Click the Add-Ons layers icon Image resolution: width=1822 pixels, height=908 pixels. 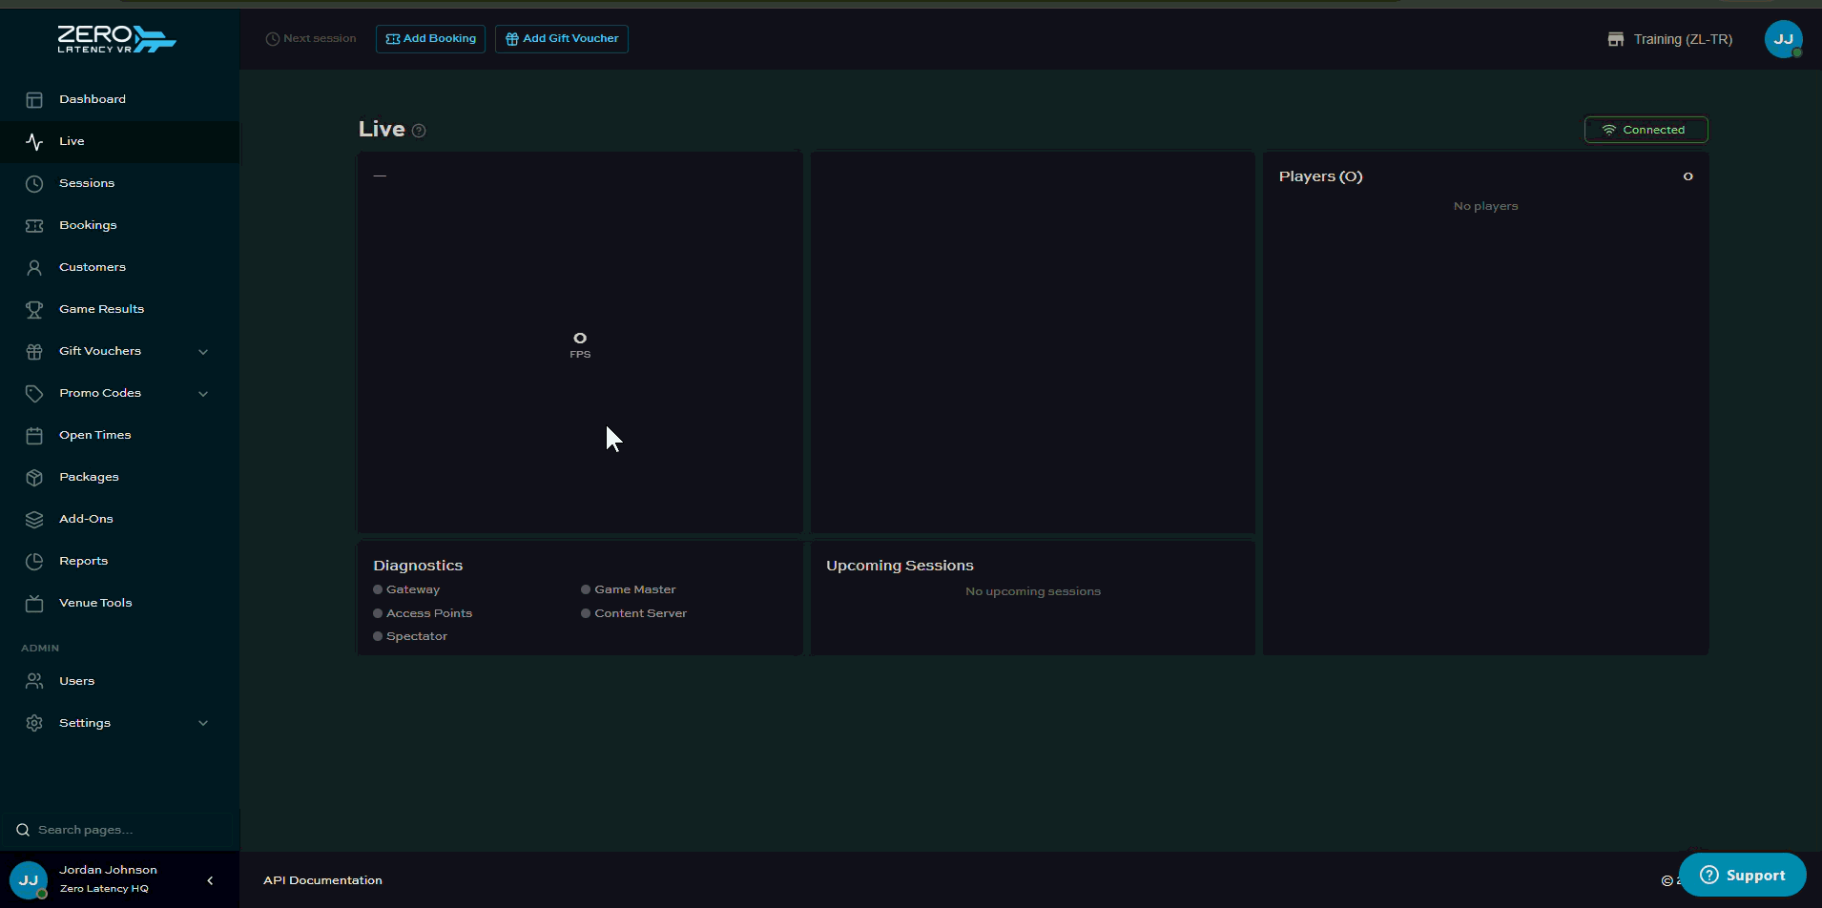coord(34,519)
